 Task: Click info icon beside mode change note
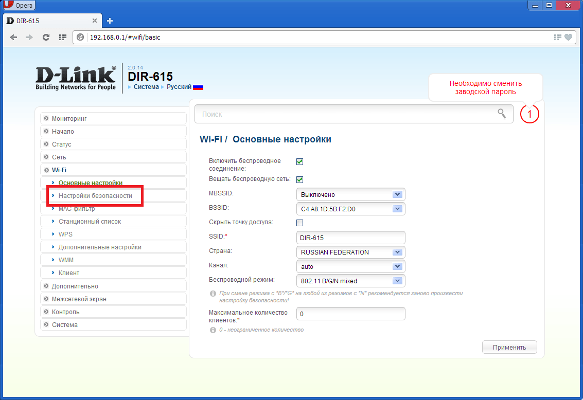click(213, 294)
